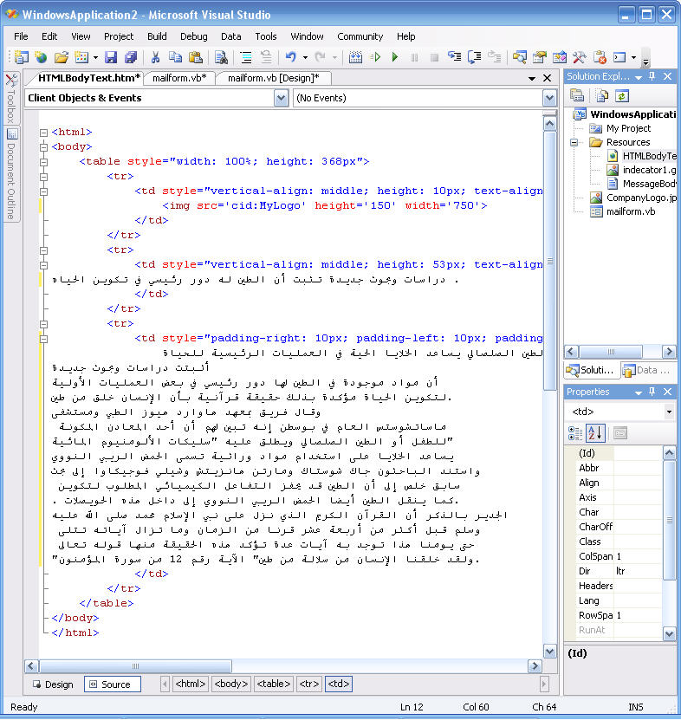Click the Cut scissors icon
The width and height of the screenshot is (681, 720).
(155, 57)
